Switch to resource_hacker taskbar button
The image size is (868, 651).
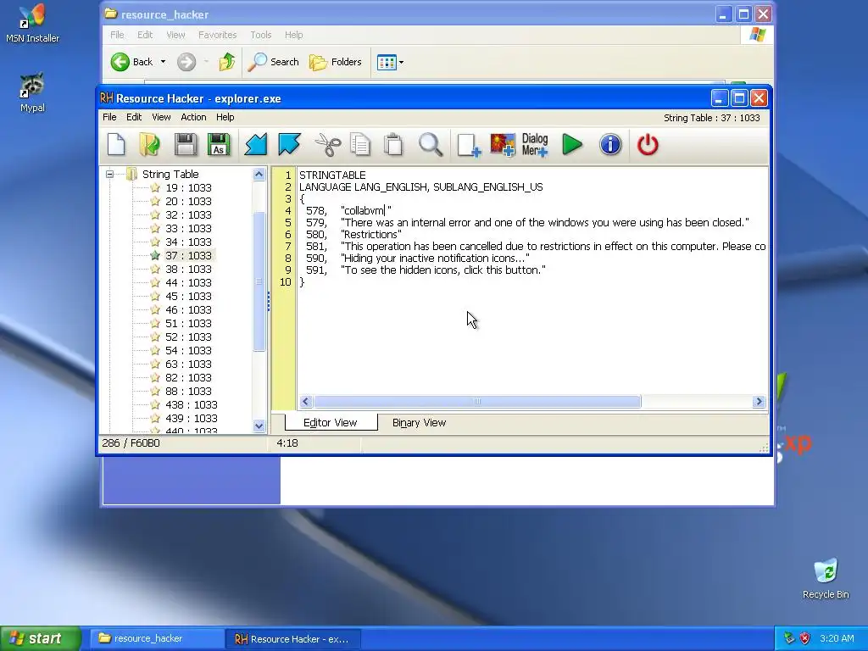pyautogui.click(x=157, y=639)
